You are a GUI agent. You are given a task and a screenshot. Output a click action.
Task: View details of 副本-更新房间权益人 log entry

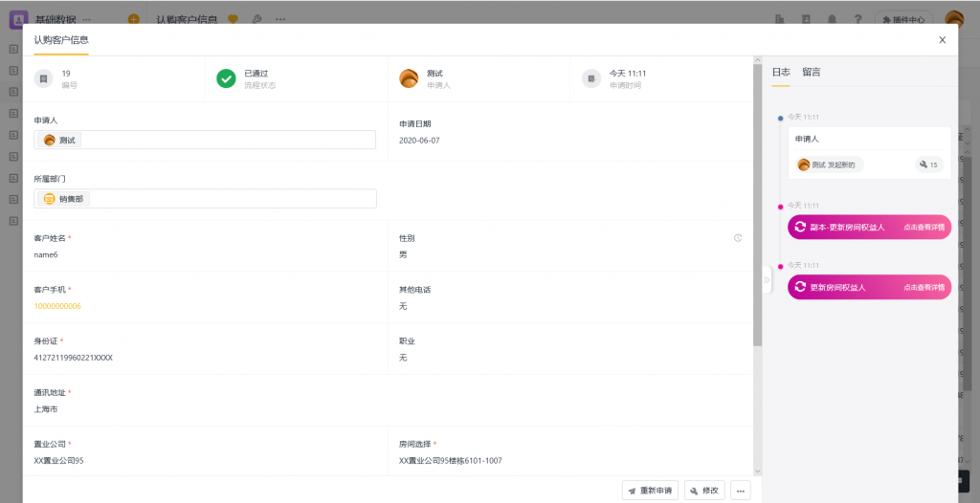coord(924,228)
